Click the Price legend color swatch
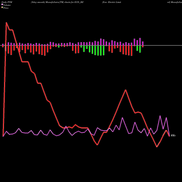182x182 pixels. 2,7
